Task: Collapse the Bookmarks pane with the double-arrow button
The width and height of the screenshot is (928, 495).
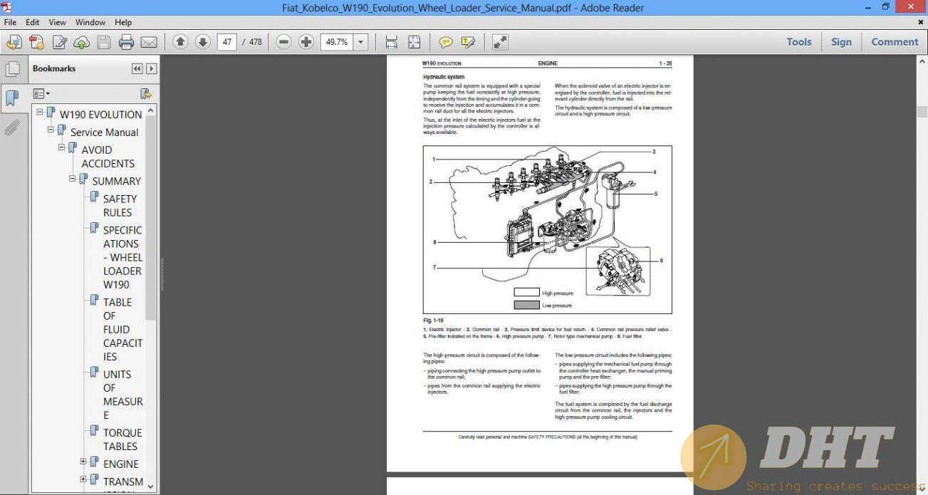Action: pyautogui.click(x=137, y=68)
